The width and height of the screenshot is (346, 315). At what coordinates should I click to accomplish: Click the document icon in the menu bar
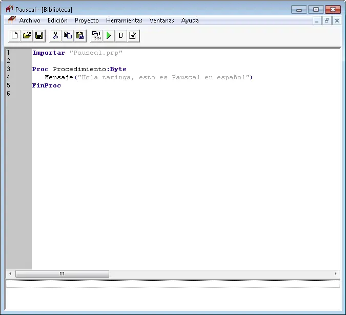click(x=12, y=20)
